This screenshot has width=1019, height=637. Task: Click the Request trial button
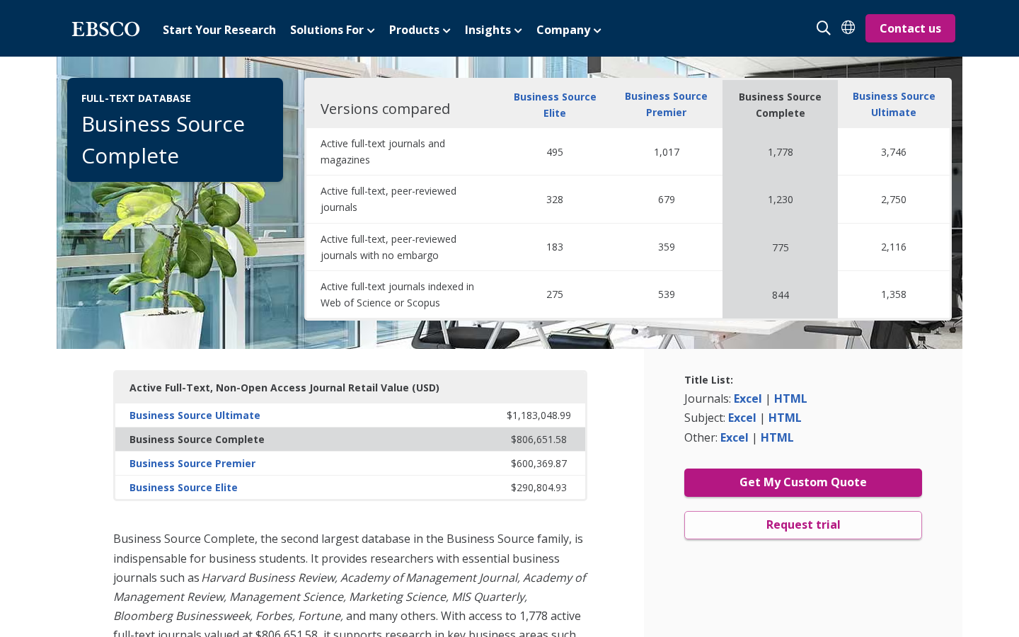point(803,525)
